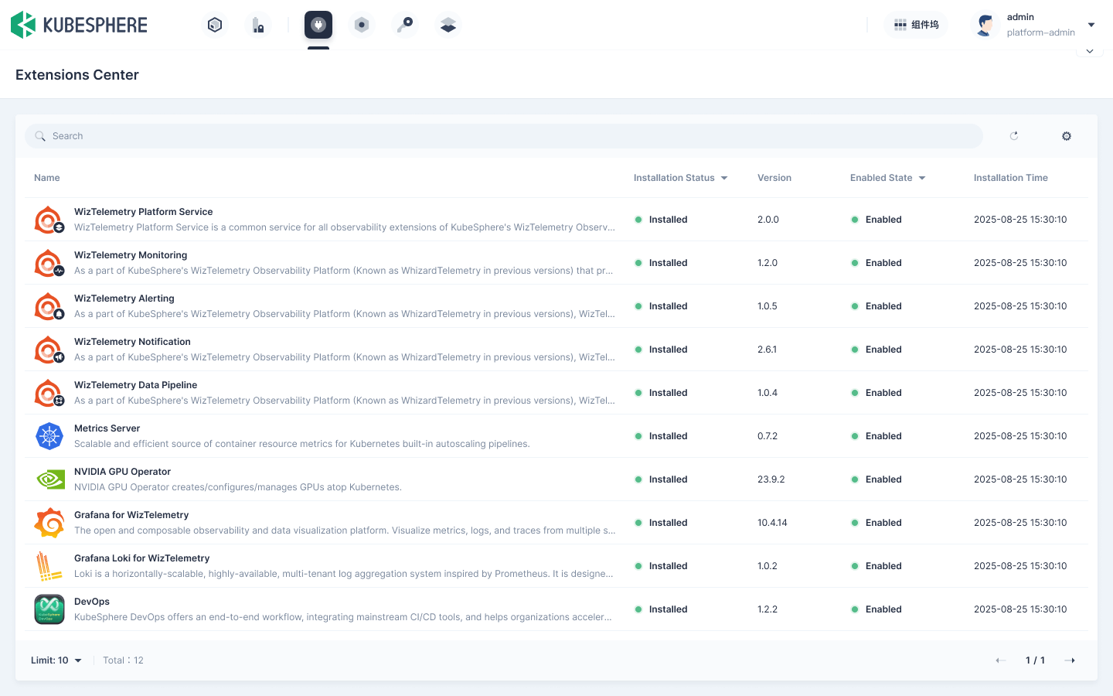Go to next page arrow
Screen dimensions: 1113x696
pos(1070,660)
